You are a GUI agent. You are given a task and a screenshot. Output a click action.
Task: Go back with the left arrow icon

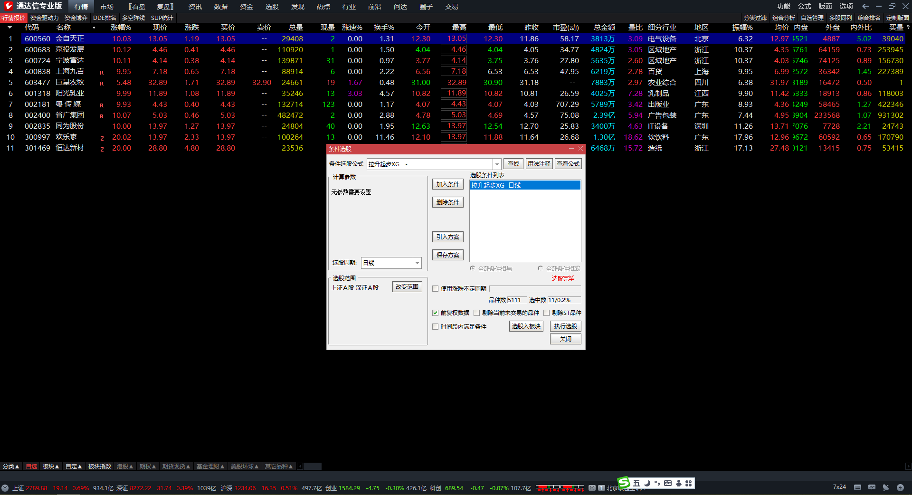coord(865,6)
